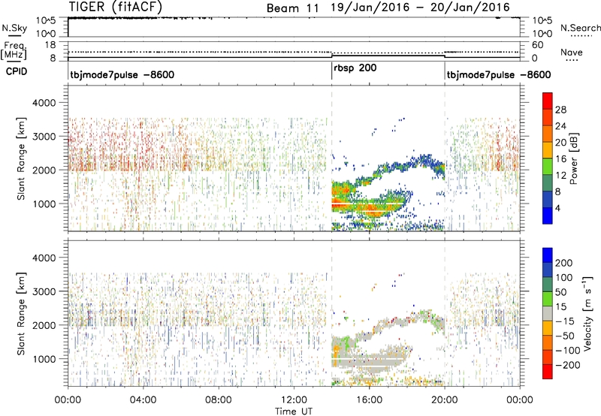This screenshot has height=416, width=601.
Task: Click the Power [dB] colorbar title
Action: point(574,158)
